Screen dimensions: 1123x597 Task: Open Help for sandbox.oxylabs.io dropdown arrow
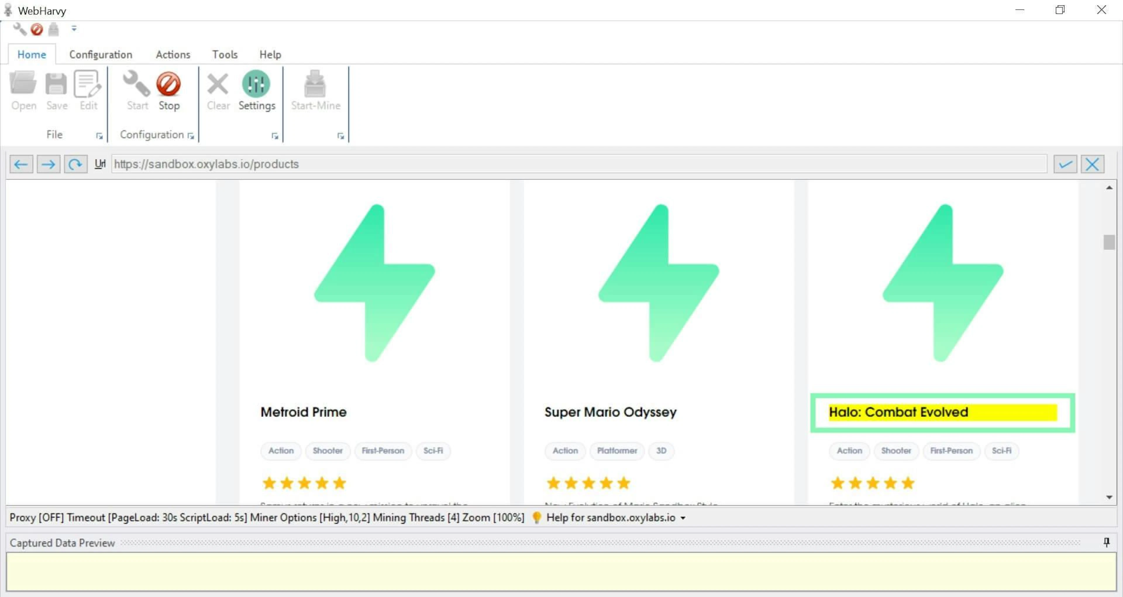point(683,518)
